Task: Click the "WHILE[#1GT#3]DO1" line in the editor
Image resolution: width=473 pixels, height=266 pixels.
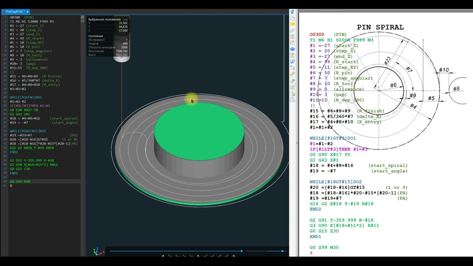Action: tap(26, 97)
